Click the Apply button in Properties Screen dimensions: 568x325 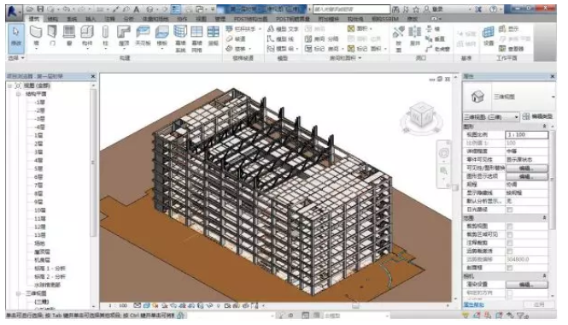pyautogui.click(x=539, y=304)
